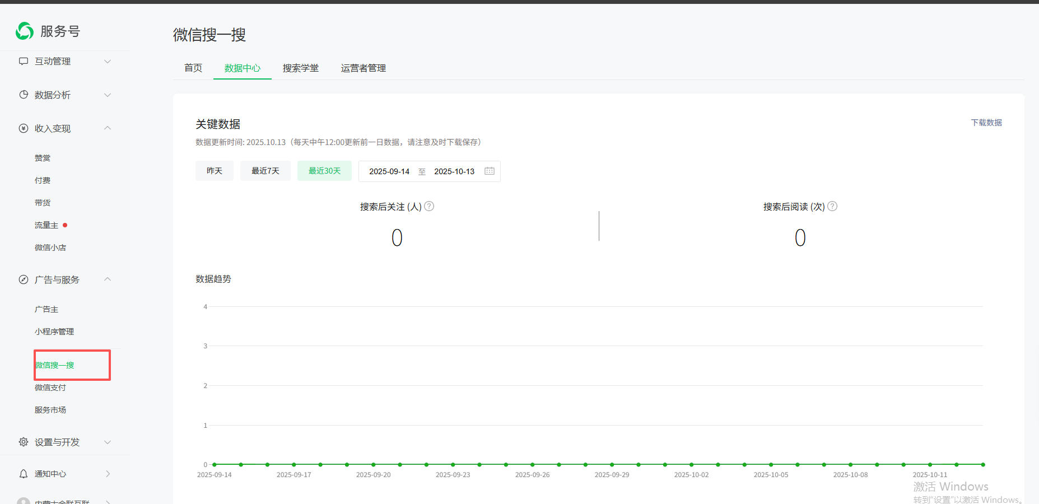
Task: Select 微信搜一搜 in the sidebar
Action: pos(55,365)
